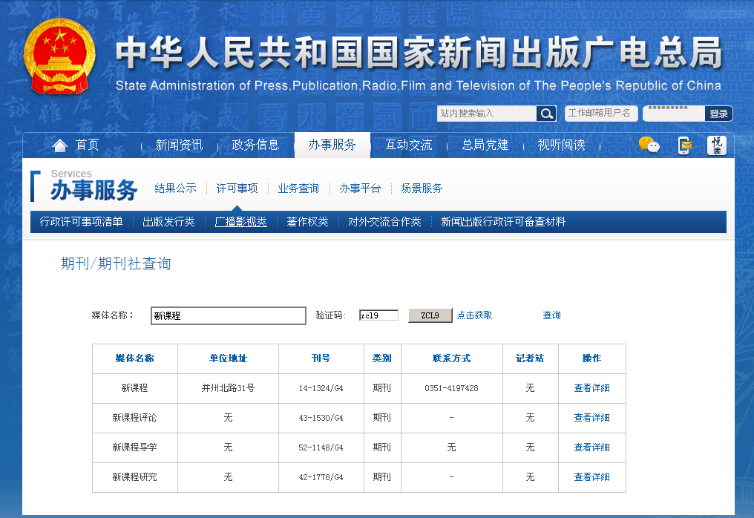Screen dimensions: 754x518
Task: Click the cell 42-1778/G4
Action: (x=321, y=477)
